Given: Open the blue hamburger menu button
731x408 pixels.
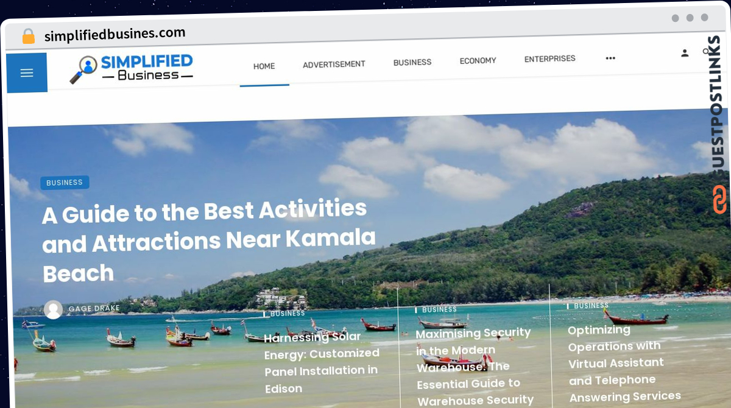Looking at the screenshot, I should coord(27,72).
